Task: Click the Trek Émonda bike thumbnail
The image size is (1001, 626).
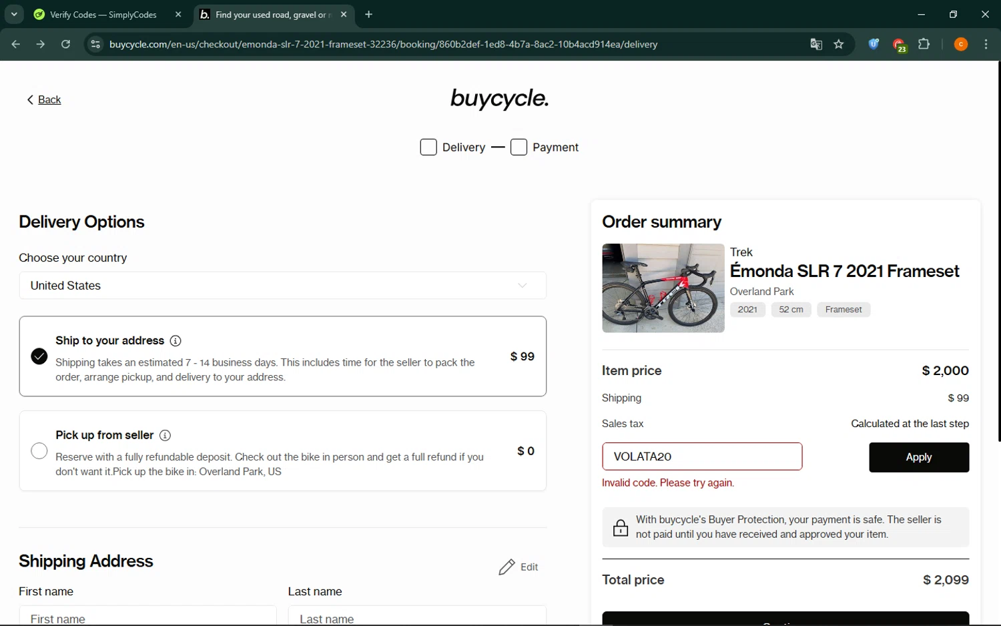Action: tap(663, 288)
